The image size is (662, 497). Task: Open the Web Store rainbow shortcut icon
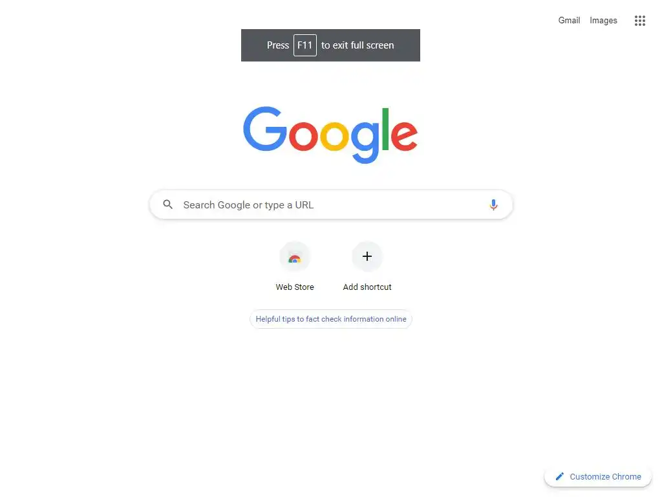295,257
